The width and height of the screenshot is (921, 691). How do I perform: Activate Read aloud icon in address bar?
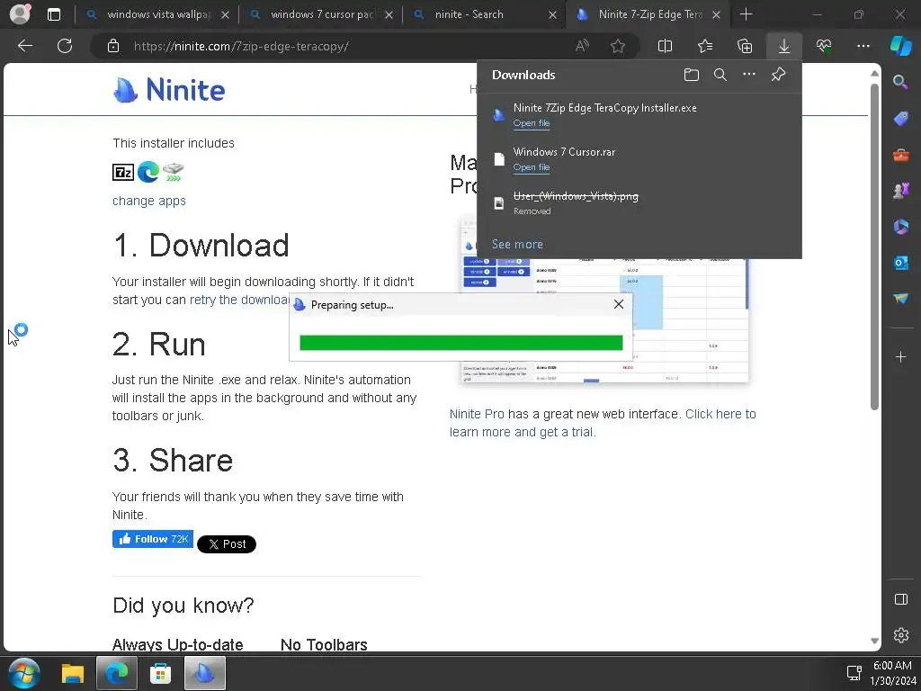click(582, 46)
